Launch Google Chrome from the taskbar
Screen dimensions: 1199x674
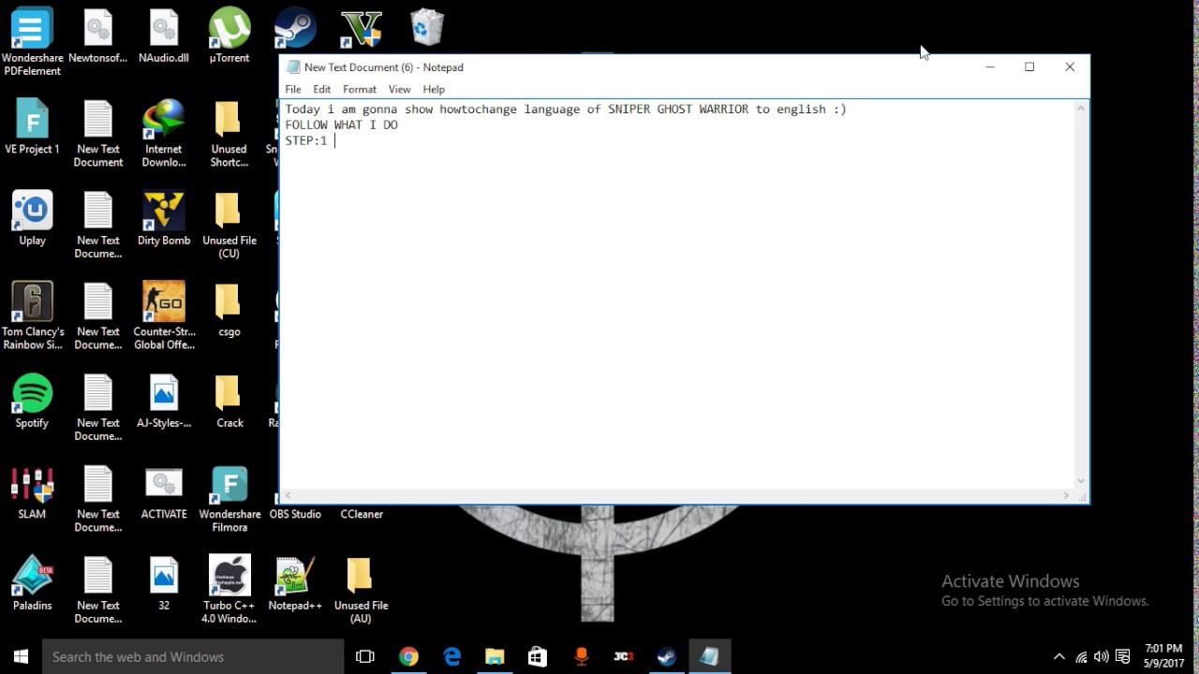(x=408, y=656)
